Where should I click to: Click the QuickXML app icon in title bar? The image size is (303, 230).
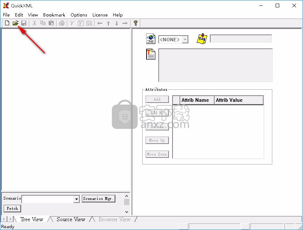(x=6, y=5)
